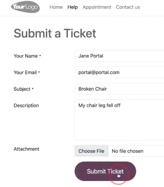Image resolution: width=164 pixels, height=187 pixels.
Task: Click the 'Your Email' field label
Action: [25, 73]
